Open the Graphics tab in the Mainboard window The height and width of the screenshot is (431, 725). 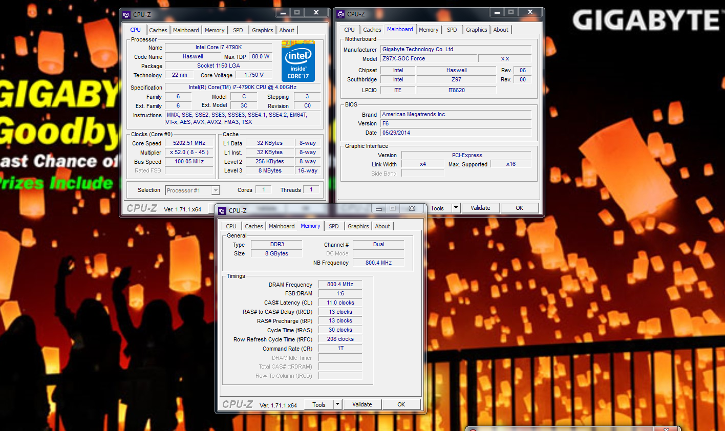tap(477, 30)
